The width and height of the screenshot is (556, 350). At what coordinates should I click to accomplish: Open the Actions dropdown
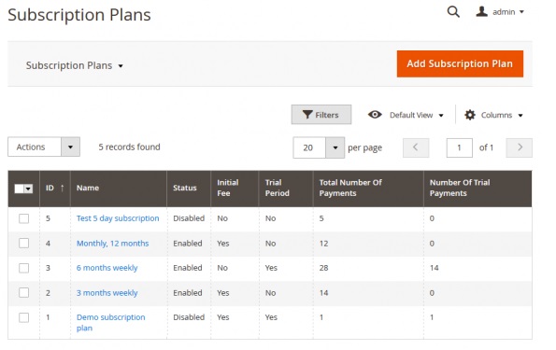pos(44,147)
